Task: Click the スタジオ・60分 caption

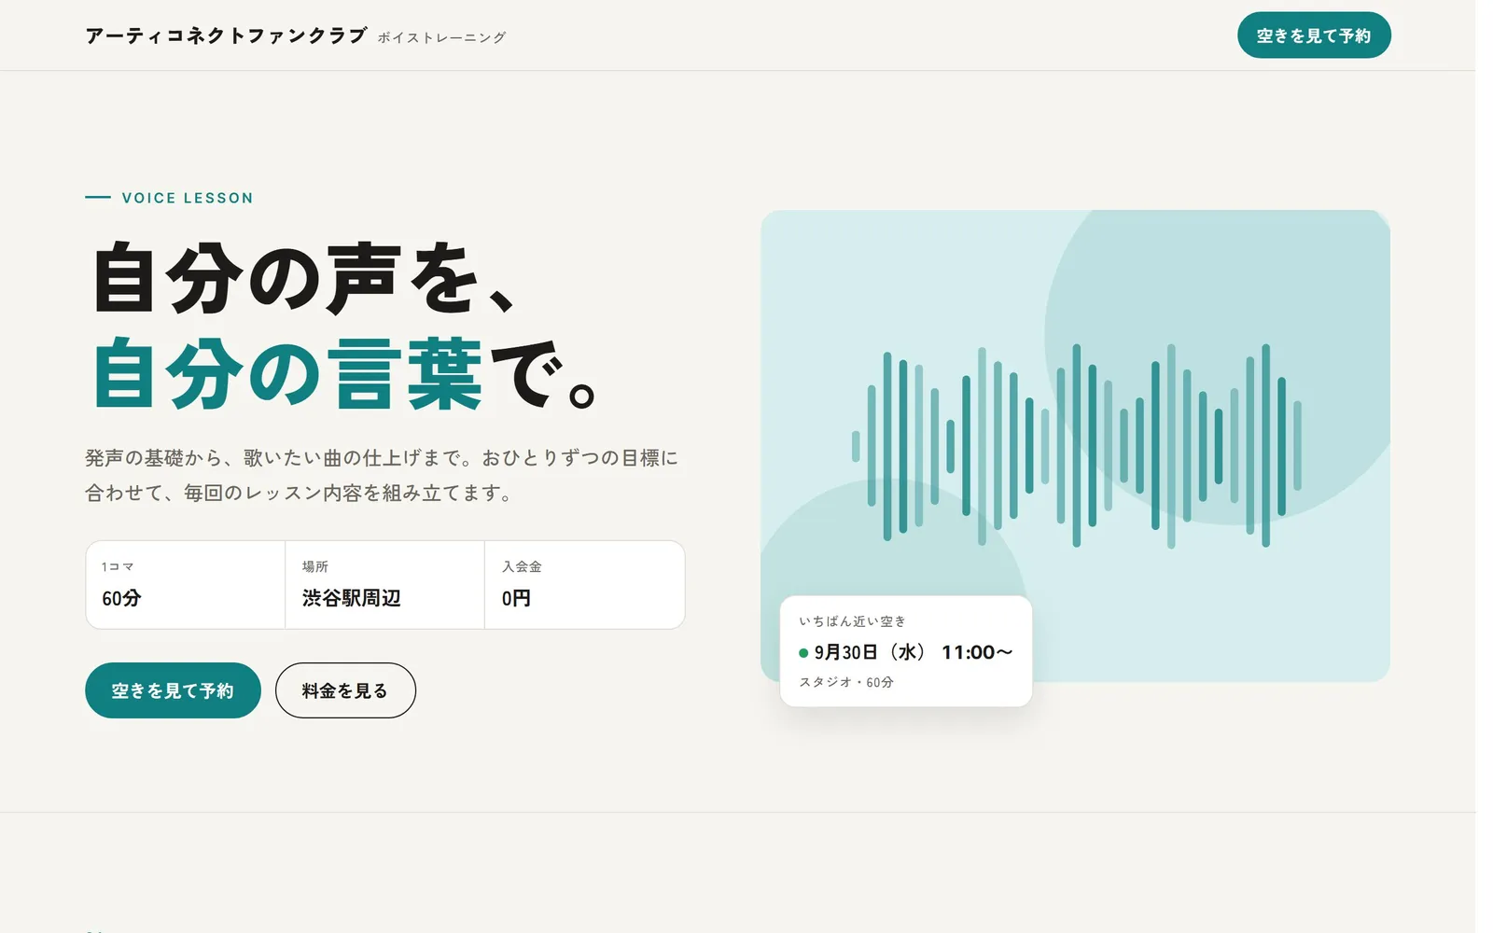Action: pyautogui.click(x=846, y=682)
